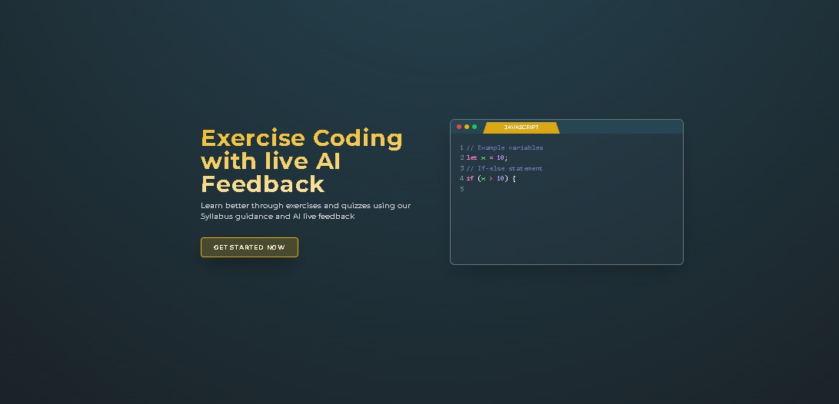Image resolution: width=839 pixels, height=404 pixels.
Task: Click the green dot in code window
Action: (474, 127)
